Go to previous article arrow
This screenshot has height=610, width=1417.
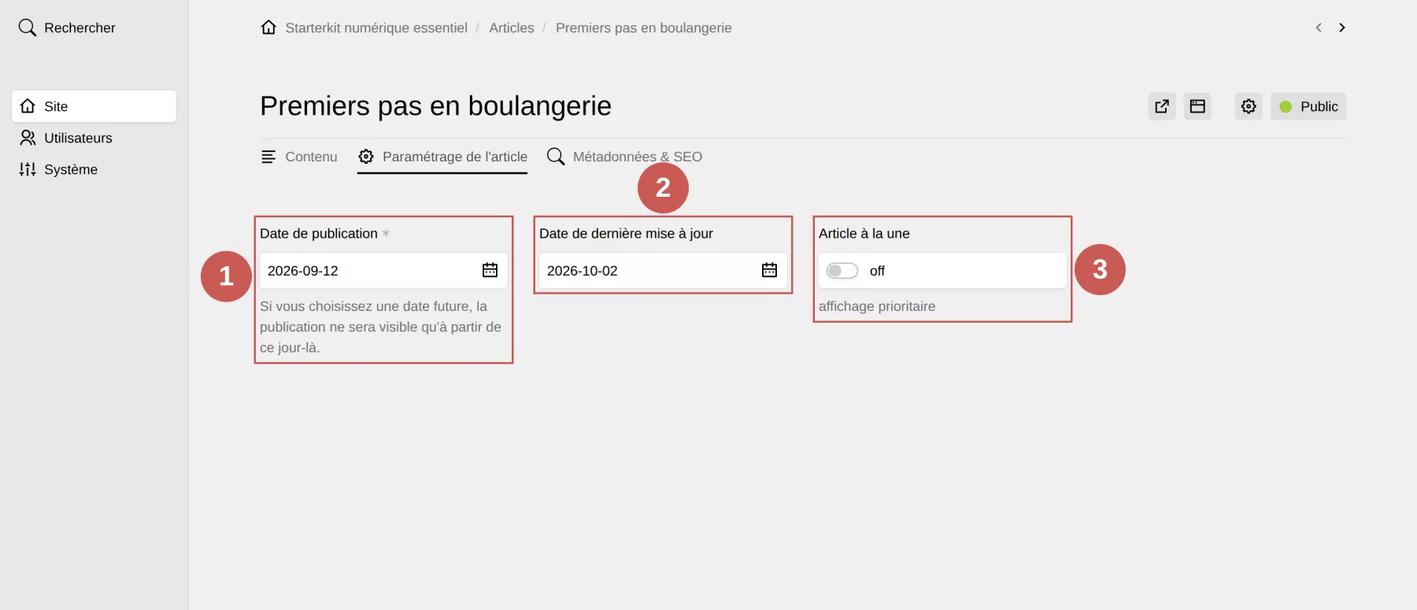pos(1319,28)
